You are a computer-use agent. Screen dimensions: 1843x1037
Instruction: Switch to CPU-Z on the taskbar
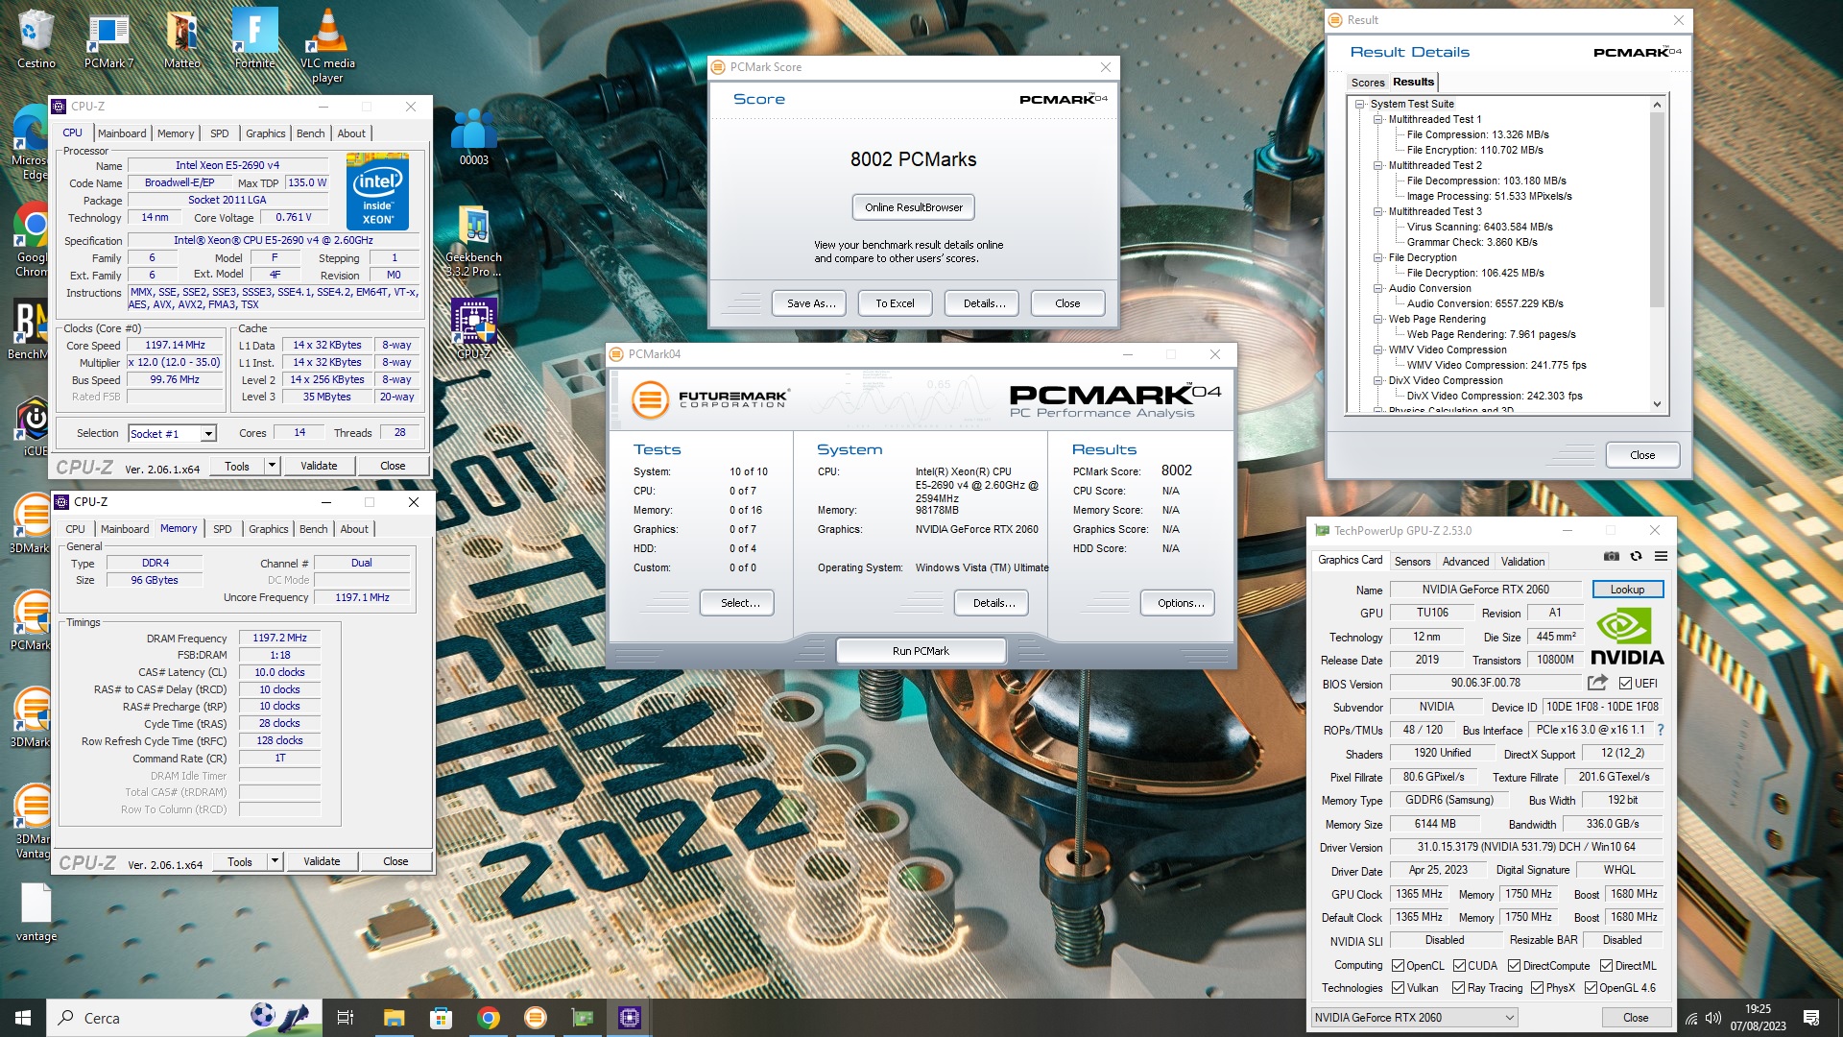630,1018
